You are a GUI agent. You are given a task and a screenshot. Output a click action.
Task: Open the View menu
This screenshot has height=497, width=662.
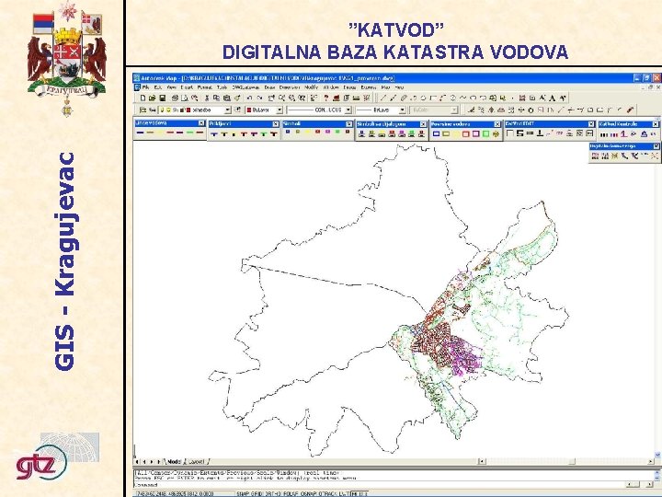point(171,87)
